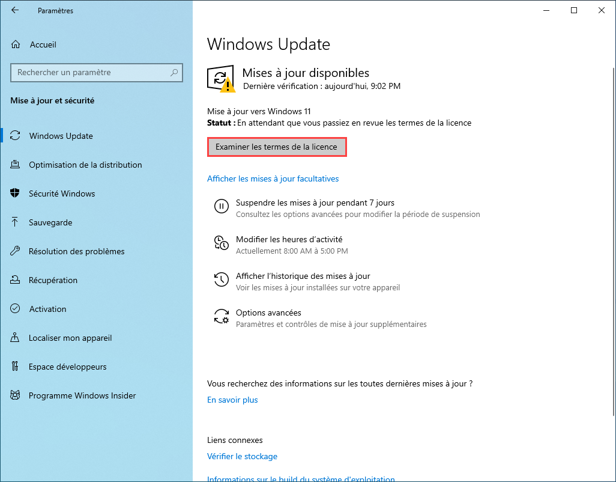Screen dimensions: 616x482
Task: Click the Activation checkmark icon
Action: pyautogui.click(x=15, y=309)
